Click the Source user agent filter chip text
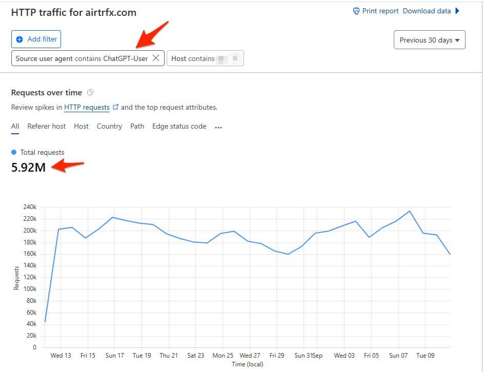The height and width of the screenshot is (372, 484). coord(81,58)
